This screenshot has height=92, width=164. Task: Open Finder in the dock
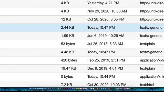point(30,89)
